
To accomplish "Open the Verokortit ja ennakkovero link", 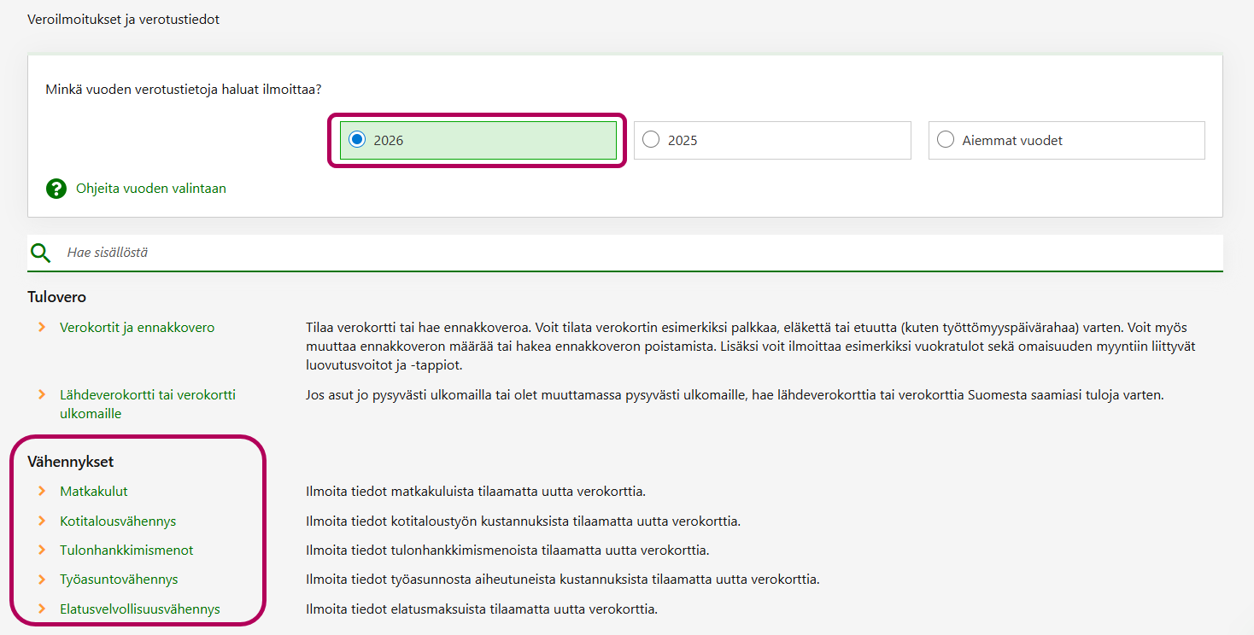I will (137, 328).
